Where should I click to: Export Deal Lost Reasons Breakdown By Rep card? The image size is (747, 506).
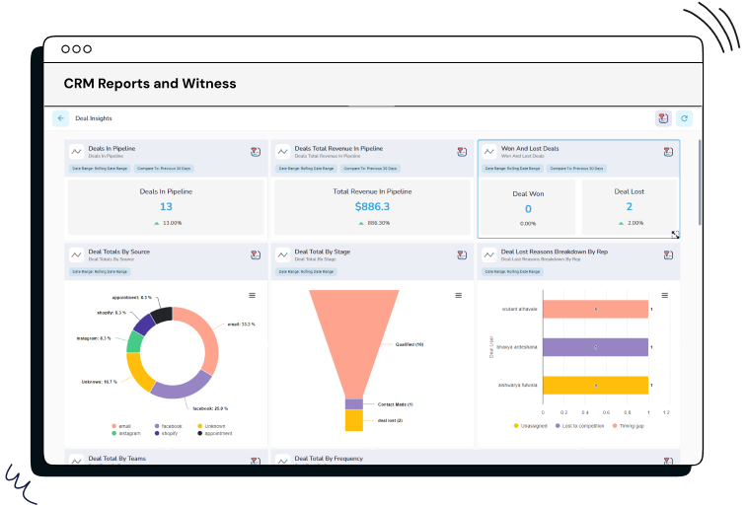coord(668,255)
